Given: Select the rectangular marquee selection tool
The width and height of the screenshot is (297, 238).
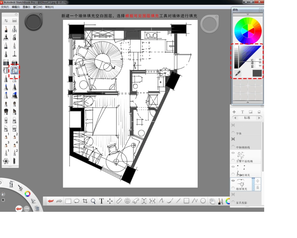Looking at the screenshot, I should 68,201.
